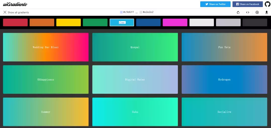Select the yellow color filter swatch
The height and width of the screenshot is (128, 271).
point(69,23)
